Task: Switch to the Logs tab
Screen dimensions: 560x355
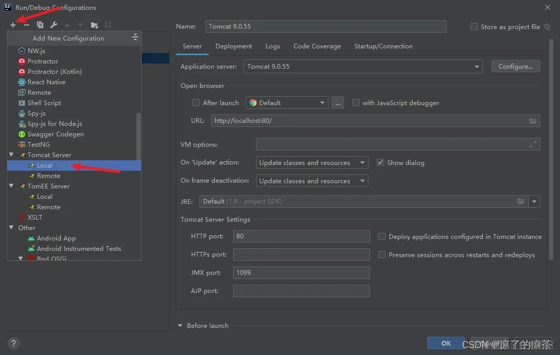Action: [273, 46]
